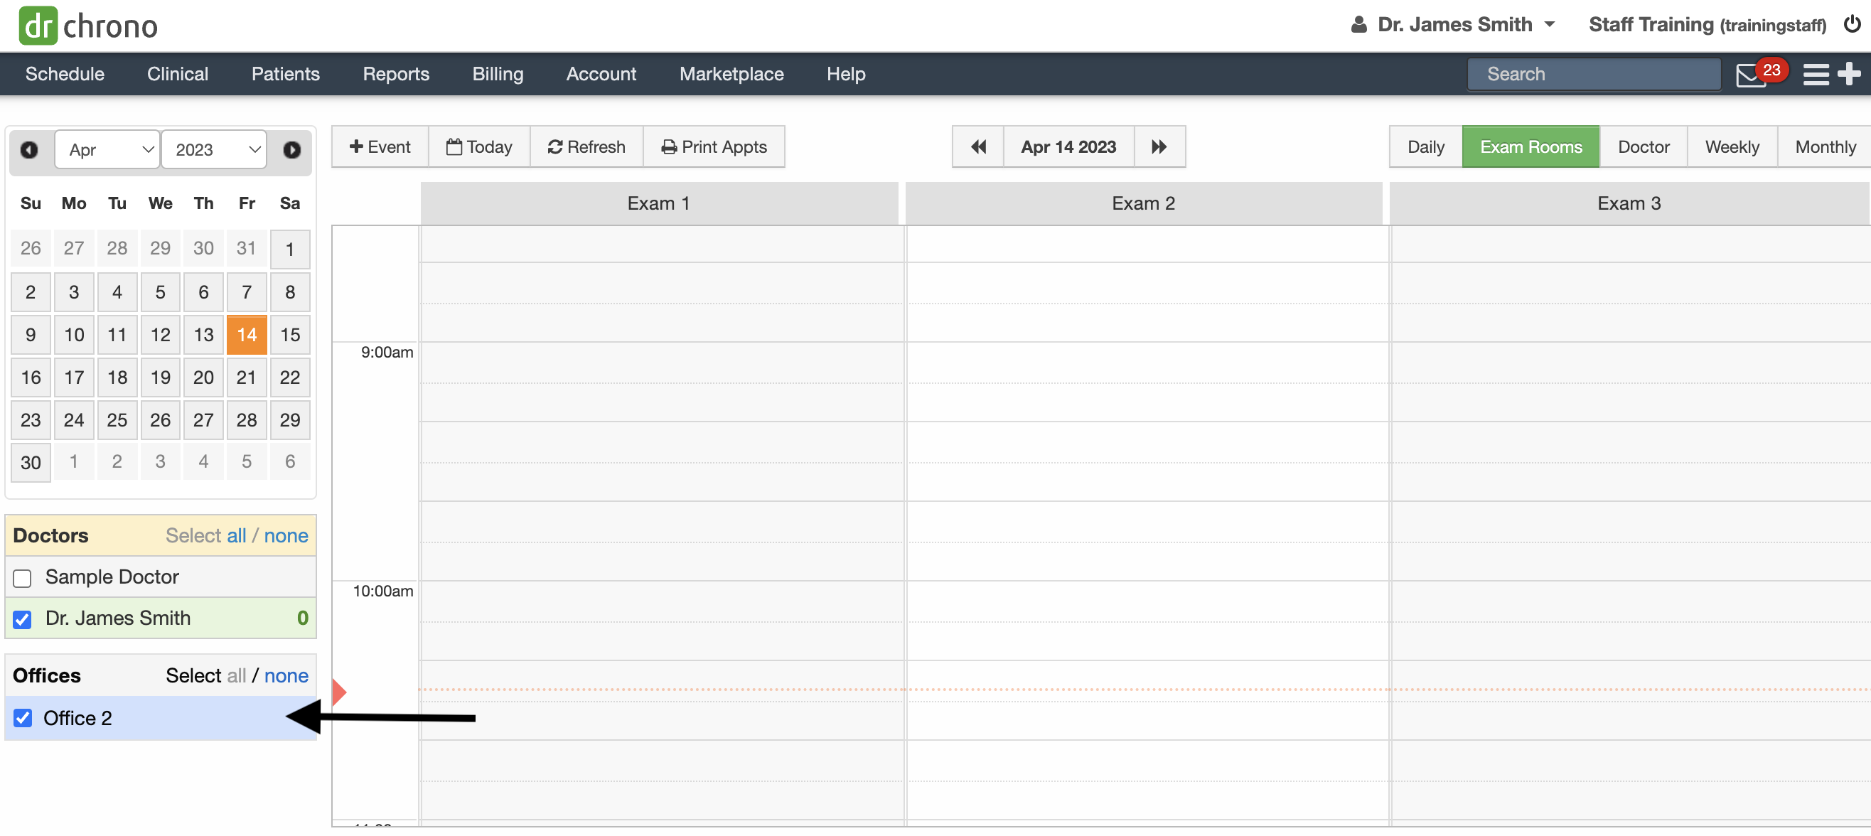Go to next month arrow
The width and height of the screenshot is (1871, 836).
(292, 149)
